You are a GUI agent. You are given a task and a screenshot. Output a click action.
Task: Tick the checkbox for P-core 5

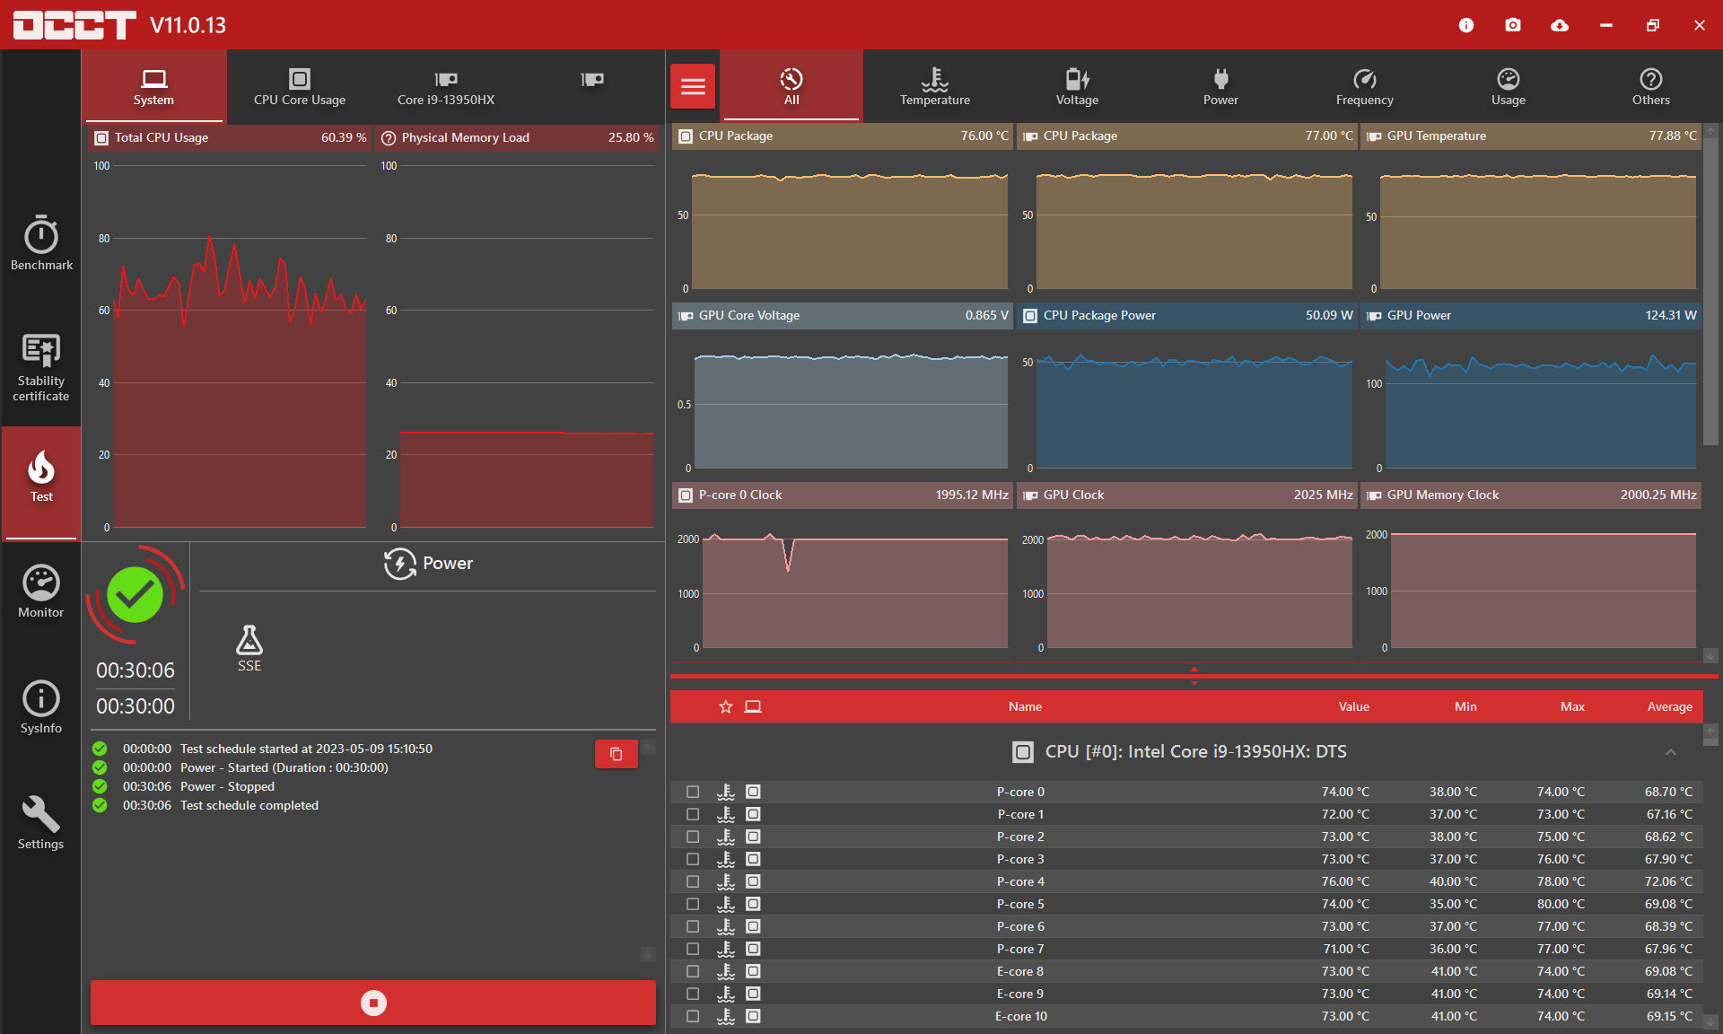tap(693, 904)
